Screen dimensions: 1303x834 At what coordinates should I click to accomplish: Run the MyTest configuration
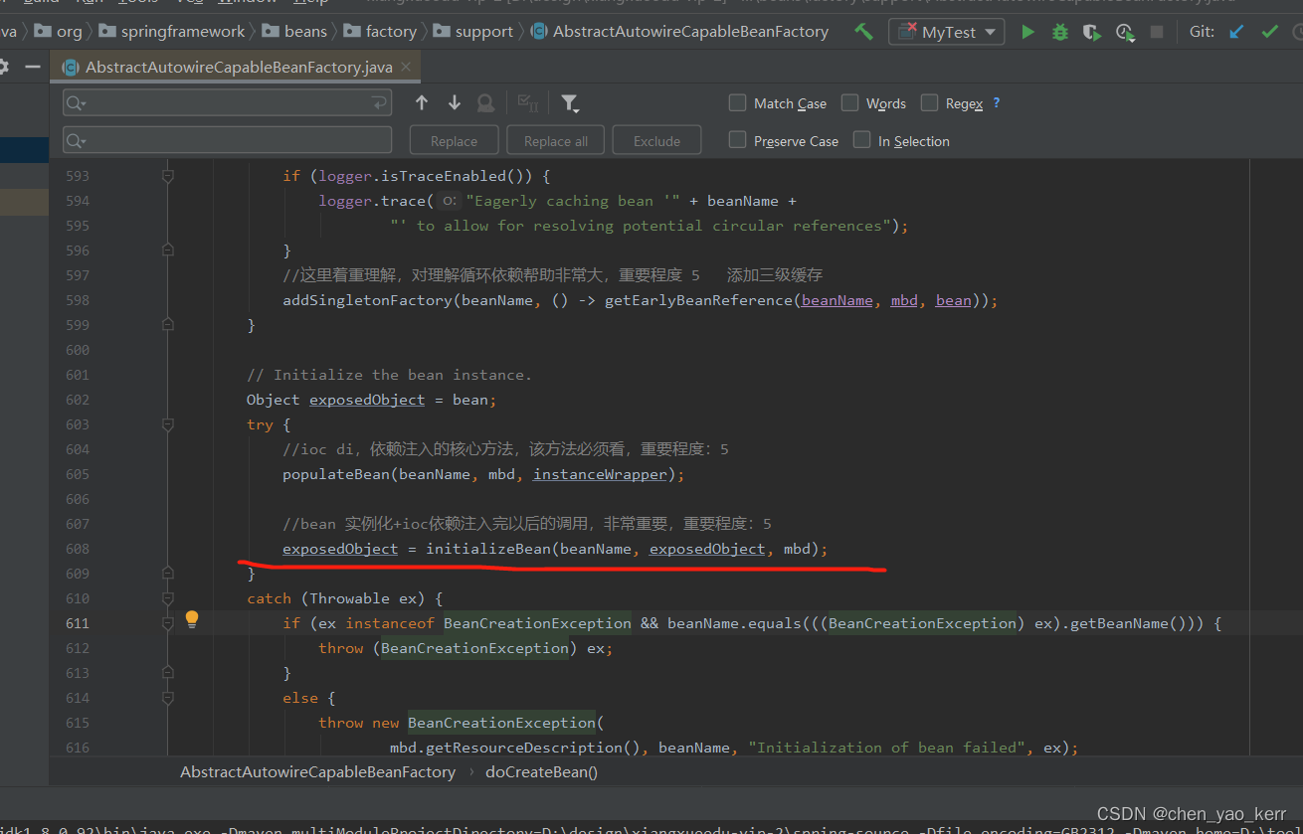(1027, 32)
